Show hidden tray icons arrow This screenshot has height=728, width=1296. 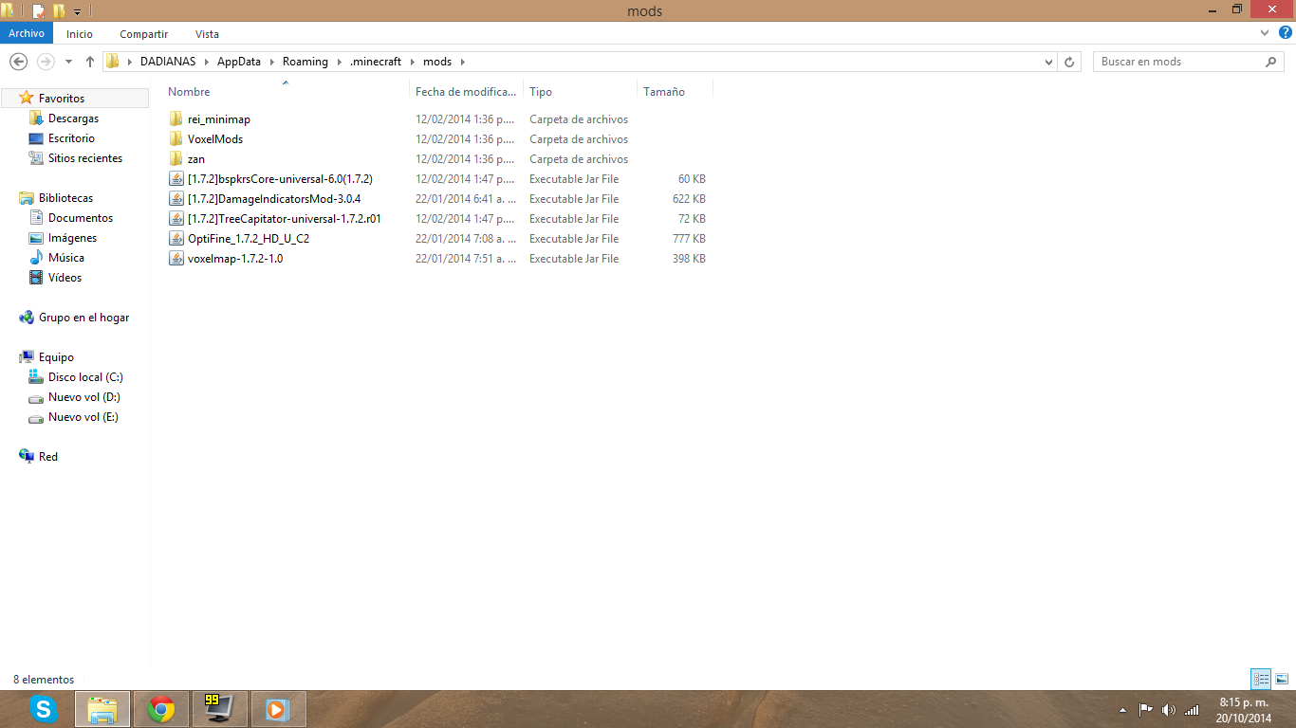(1122, 709)
